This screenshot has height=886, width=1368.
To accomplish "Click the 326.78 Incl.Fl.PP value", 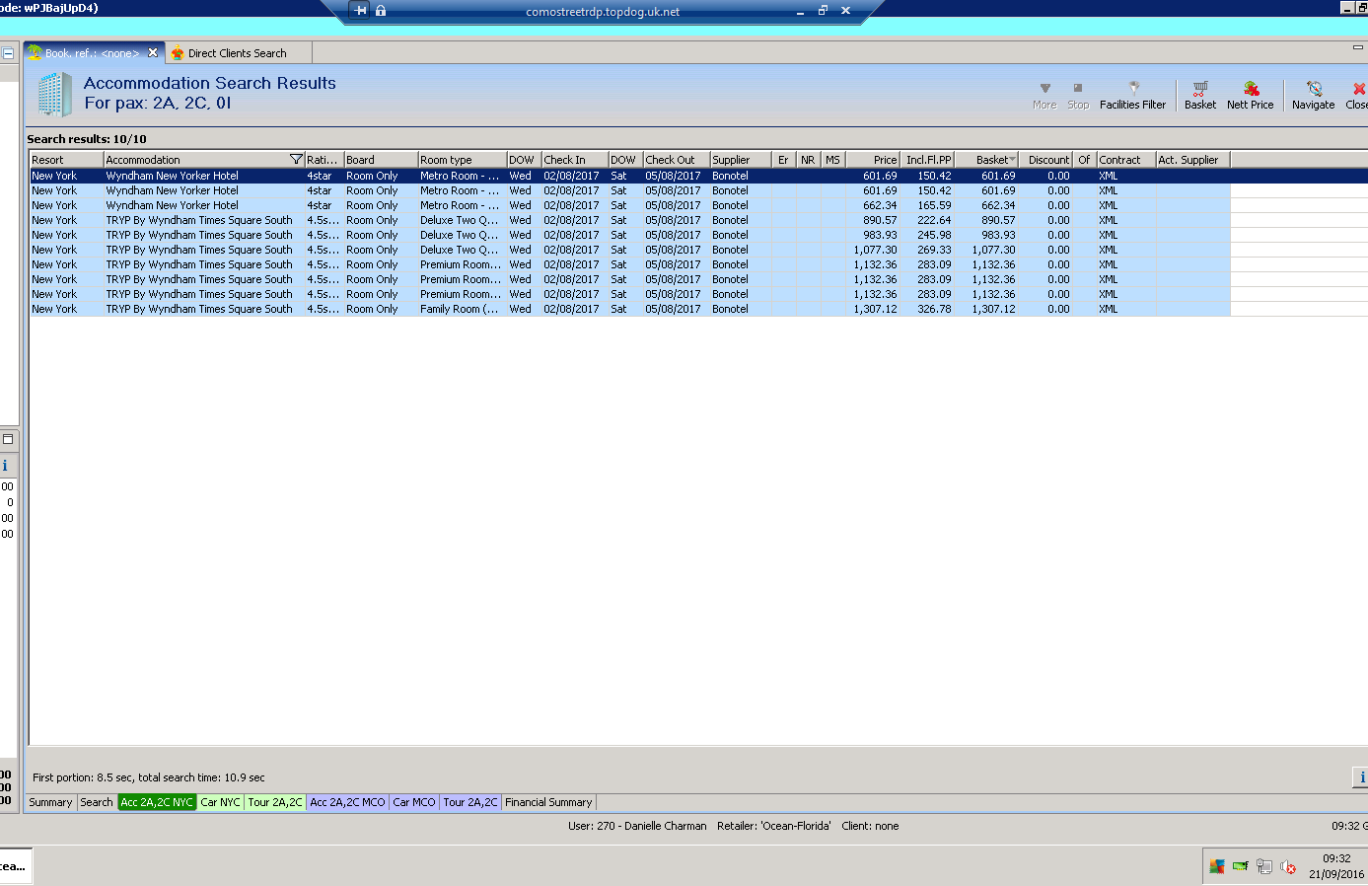I will (x=935, y=309).
